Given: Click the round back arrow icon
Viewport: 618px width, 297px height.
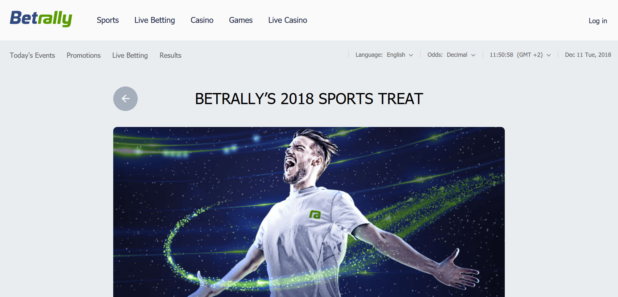Looking at the screenshot, I should pos(125,99).
